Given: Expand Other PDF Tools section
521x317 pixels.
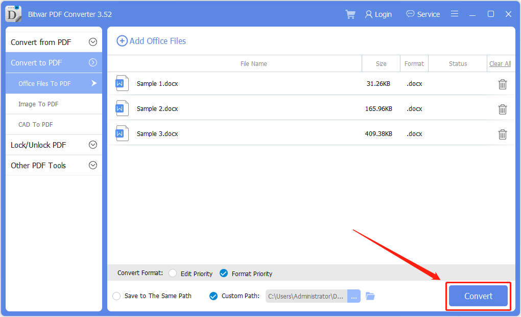Looking at the screenshot, I should click(x=93, y=165).
